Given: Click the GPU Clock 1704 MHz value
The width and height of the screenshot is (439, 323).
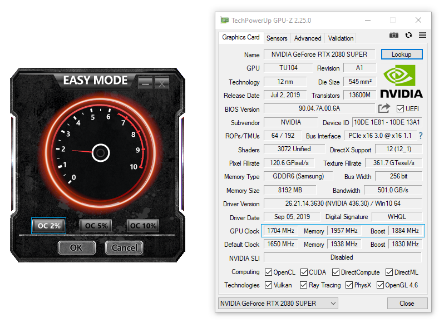Looking at the screenshot, I should click(280, 230).
